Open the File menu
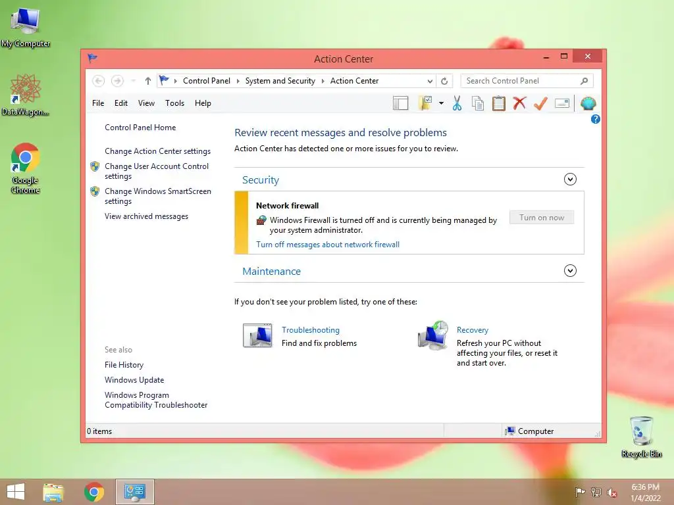The width and height of the screenshot is (674, 505). coord(98,103)
